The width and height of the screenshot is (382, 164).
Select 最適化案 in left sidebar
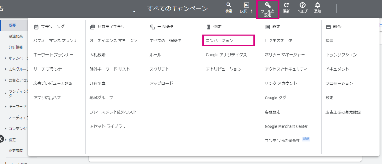(x=16, y=36)
